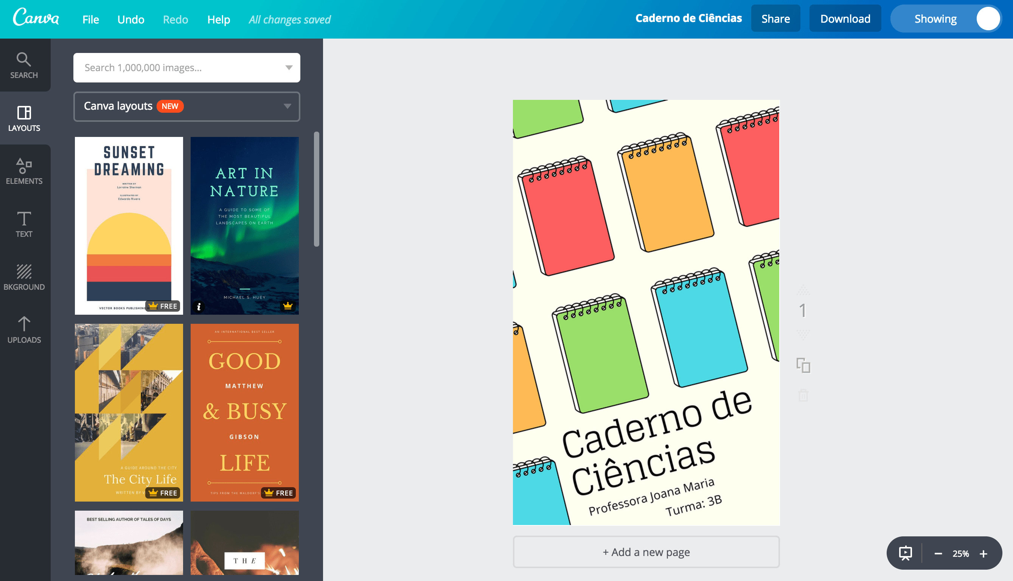Click the NEW badge on Canva layouts
This screenshot has height=581, width=1013.
click(x=169, y=106)
